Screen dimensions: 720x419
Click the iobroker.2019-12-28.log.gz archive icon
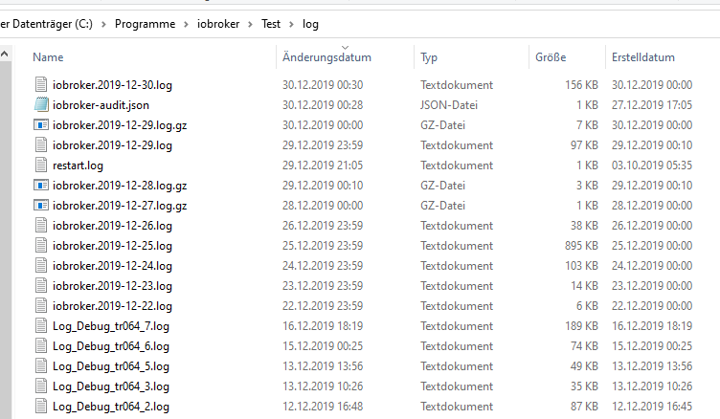pos(41,186)
